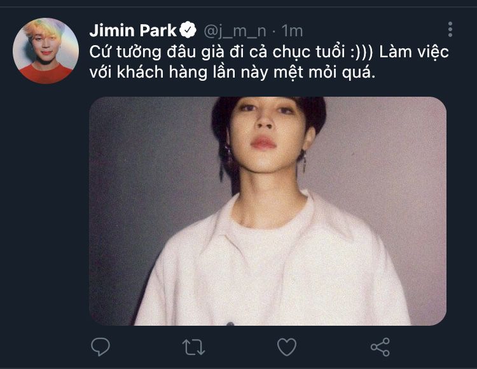Click the sentence 'Làm việc với khách hàng'
Screen dimensions: 477x369
(269, 62)
